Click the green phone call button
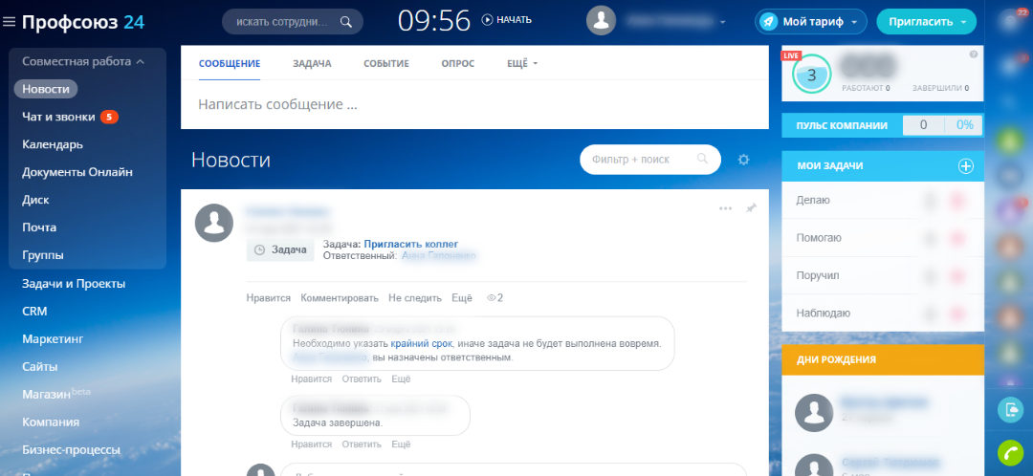Image resolution: width=1033 pixels, height=476 pixels. click(x=1009, y=452)
